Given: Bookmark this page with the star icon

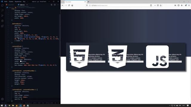Looking at the screenshot, I should click(x=161, y=5).
